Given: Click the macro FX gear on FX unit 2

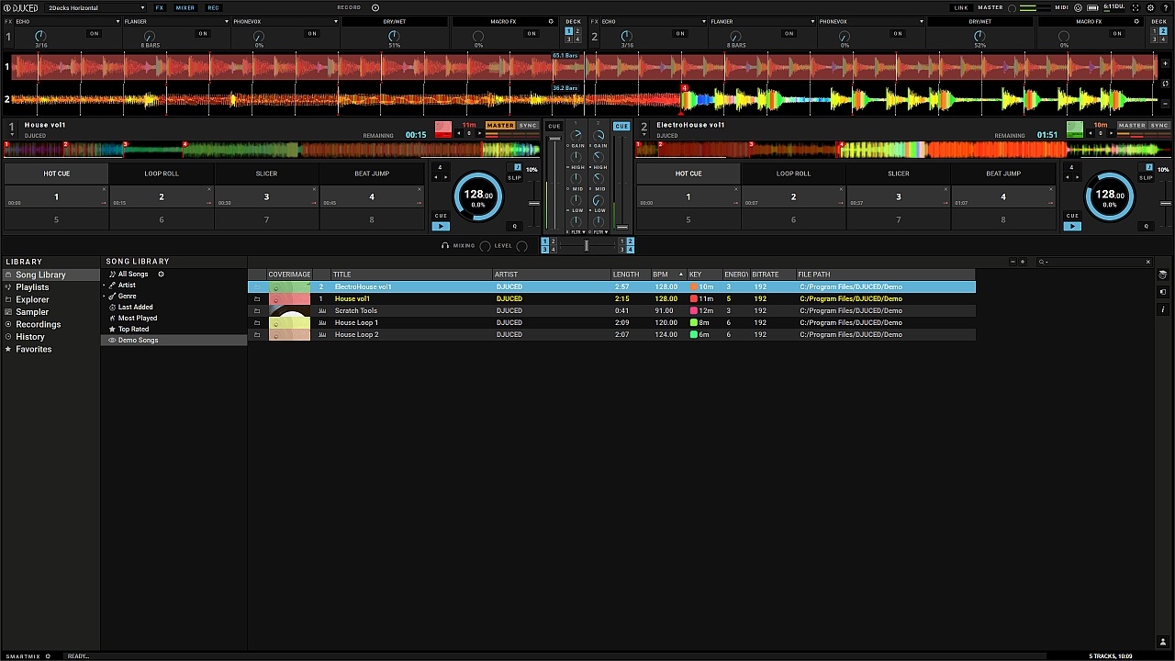Looking at the screenshot, I should point(1136,21).
